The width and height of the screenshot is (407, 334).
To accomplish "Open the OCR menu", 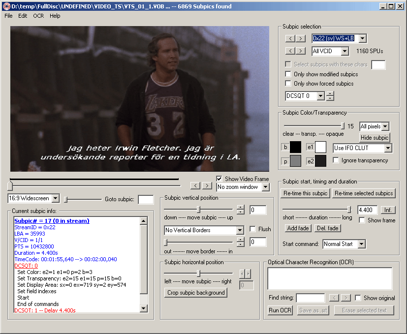I will [38, 16].
